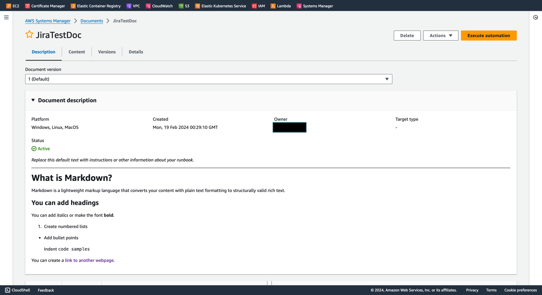Click Execute automation button
The width and height of the screenshot is (542, 295).
pos(489,35)
